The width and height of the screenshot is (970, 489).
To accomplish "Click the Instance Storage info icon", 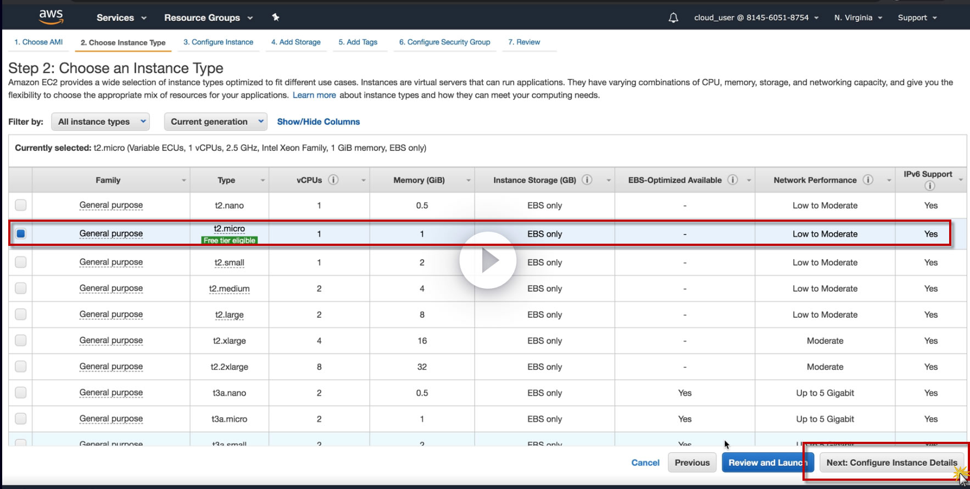I will click(x=587, y=180).
